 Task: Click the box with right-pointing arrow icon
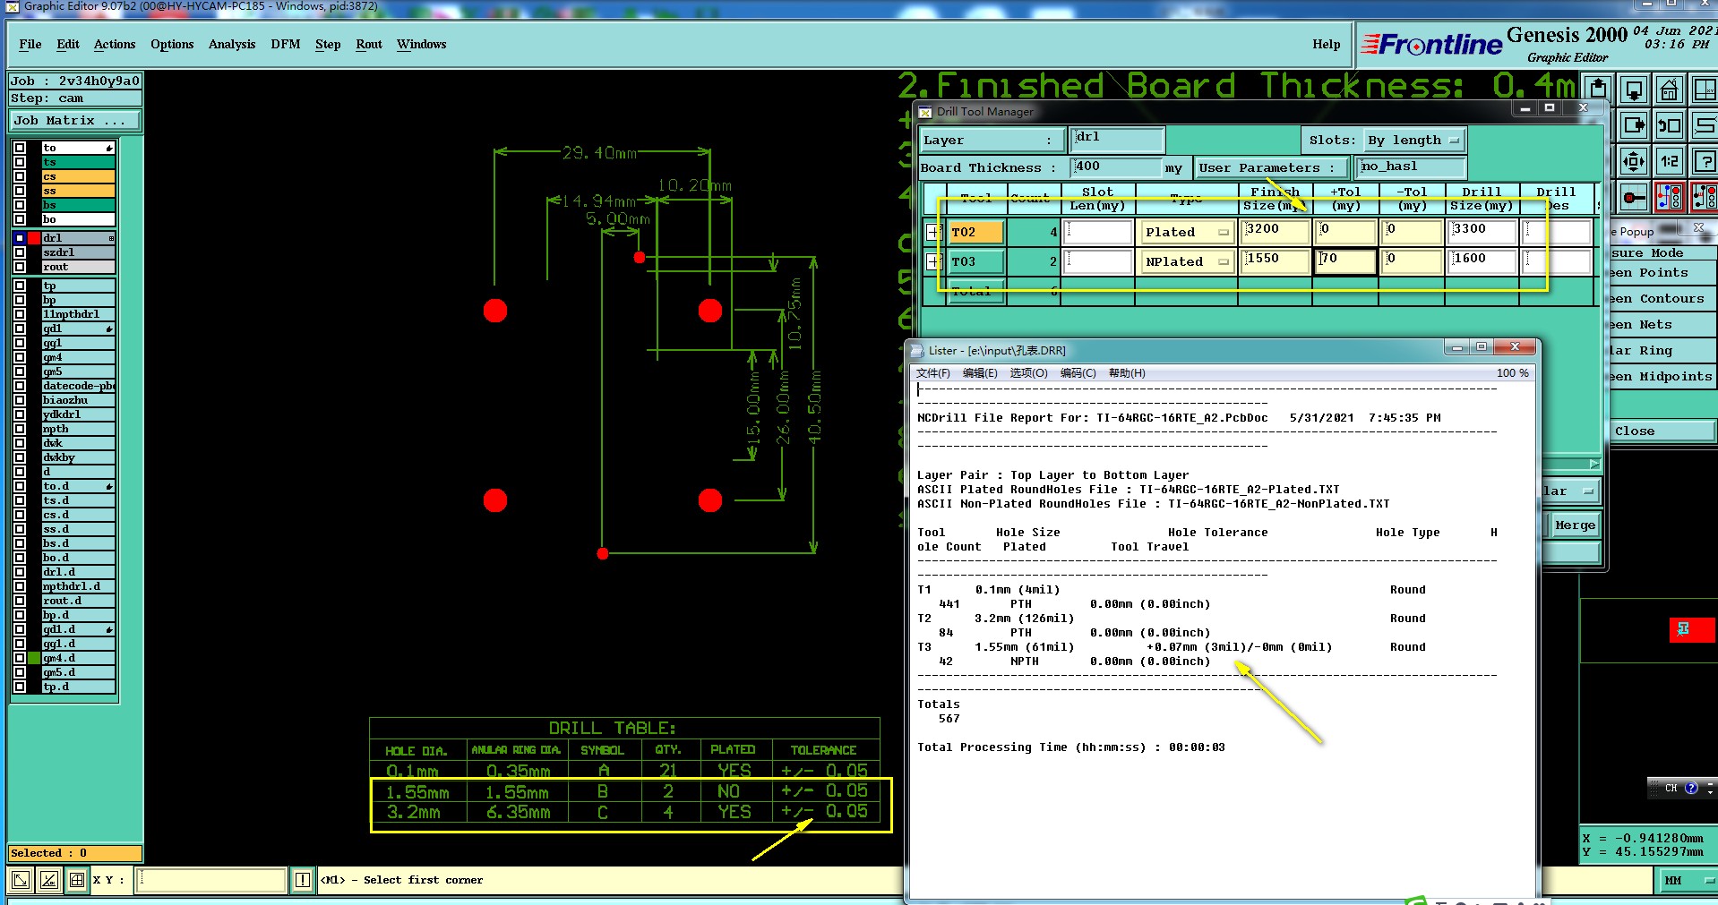pos(1634,125)
